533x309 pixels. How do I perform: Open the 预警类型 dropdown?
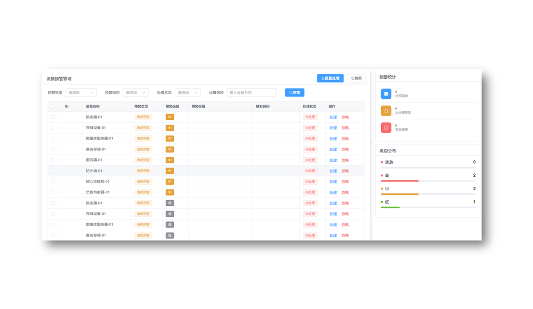click(81, 93)
